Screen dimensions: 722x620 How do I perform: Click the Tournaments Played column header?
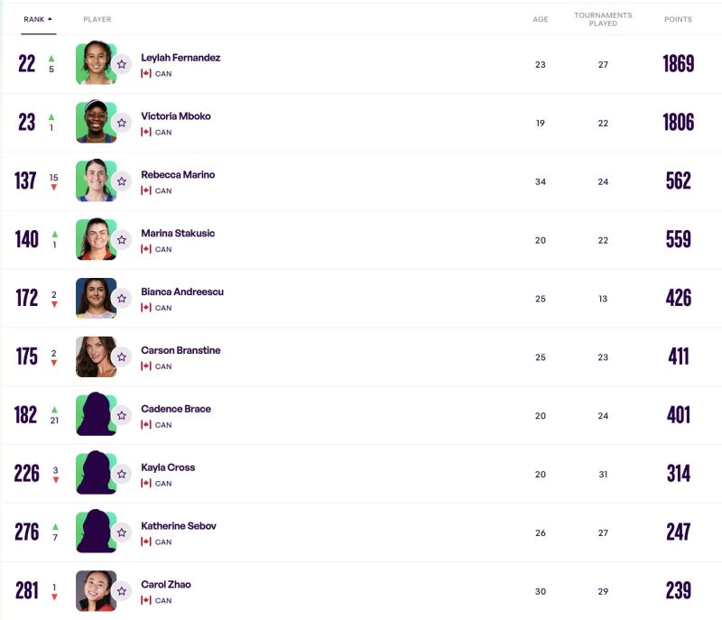(x=603, y=19)
